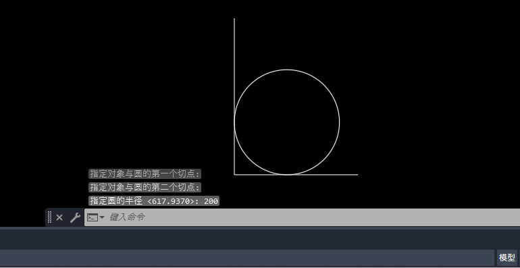Toggle the 模型 model space button
520x268 pixels.
coord(507,257)
